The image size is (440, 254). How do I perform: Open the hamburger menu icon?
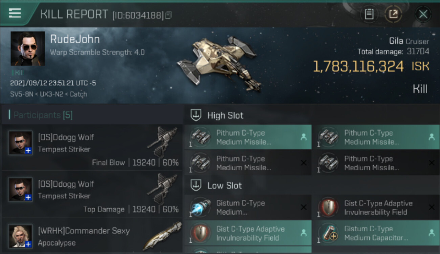click(x=15, y=13)
